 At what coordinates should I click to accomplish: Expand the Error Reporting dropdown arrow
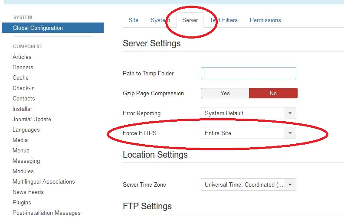tap(290, 113)
